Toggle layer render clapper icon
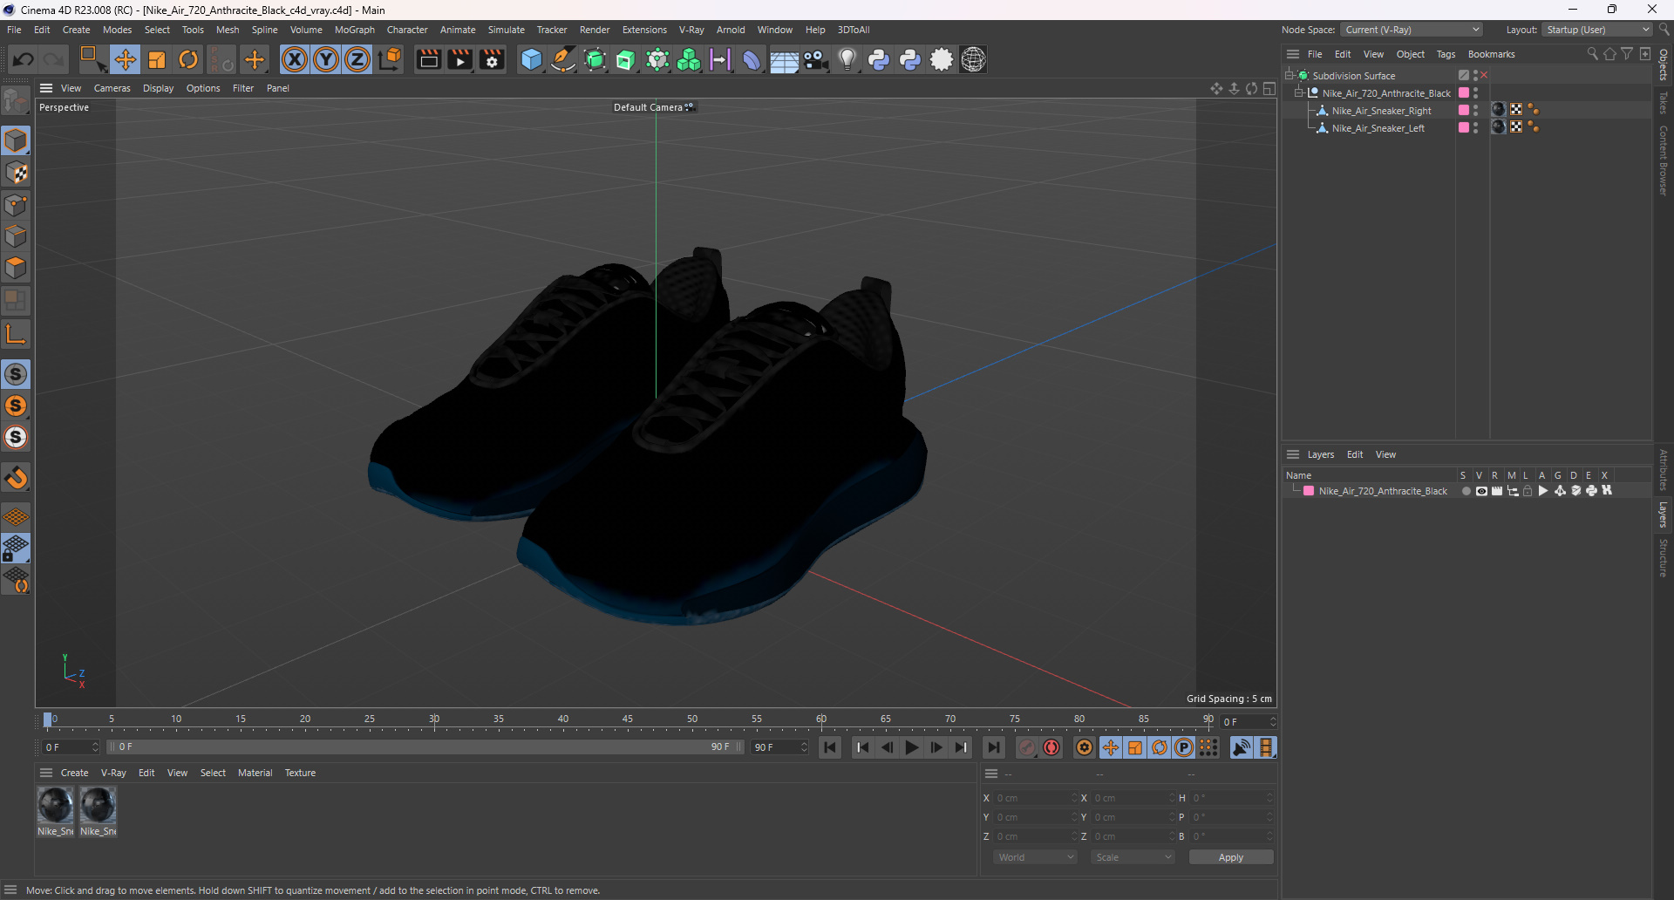1674x900 pixels. (x=1497, y=491)
